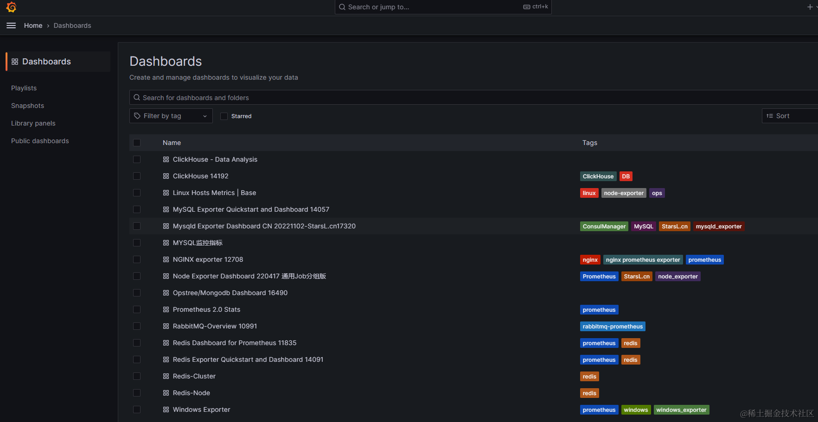The height and width of the screenshot is (422, 818).
Task: Open Public dashboards in the sidebar
Action: click(x=40, y=141)
